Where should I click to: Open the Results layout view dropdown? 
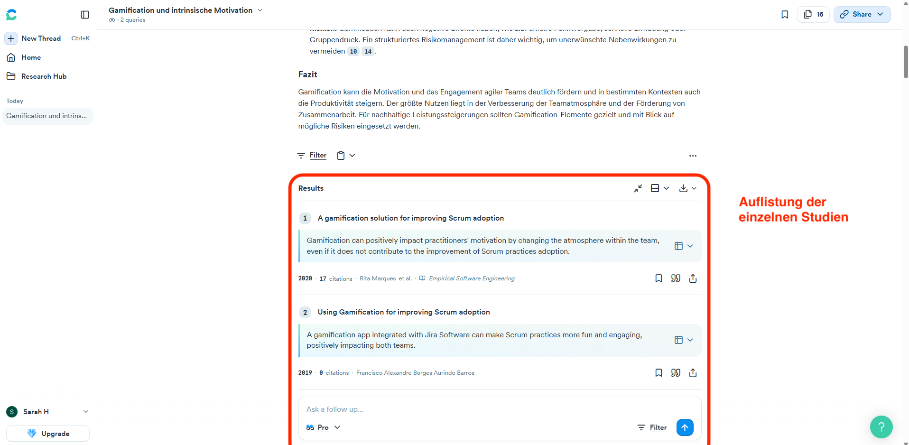[660, 188]
